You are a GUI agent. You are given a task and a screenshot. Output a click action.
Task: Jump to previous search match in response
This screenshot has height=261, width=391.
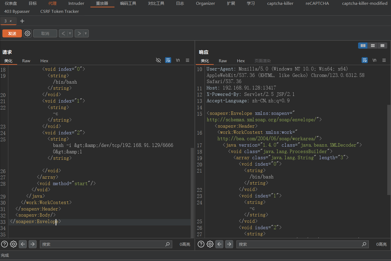[x=219, y=244]
